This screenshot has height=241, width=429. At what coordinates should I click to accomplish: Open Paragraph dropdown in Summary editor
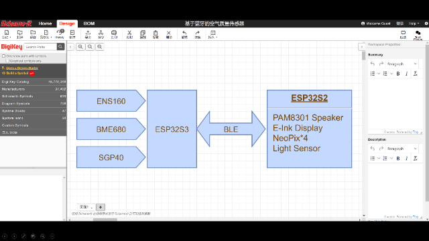(x=402, y=64)
